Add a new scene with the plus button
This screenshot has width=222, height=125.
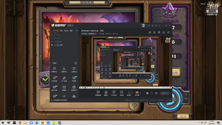(x=77, y=31)
